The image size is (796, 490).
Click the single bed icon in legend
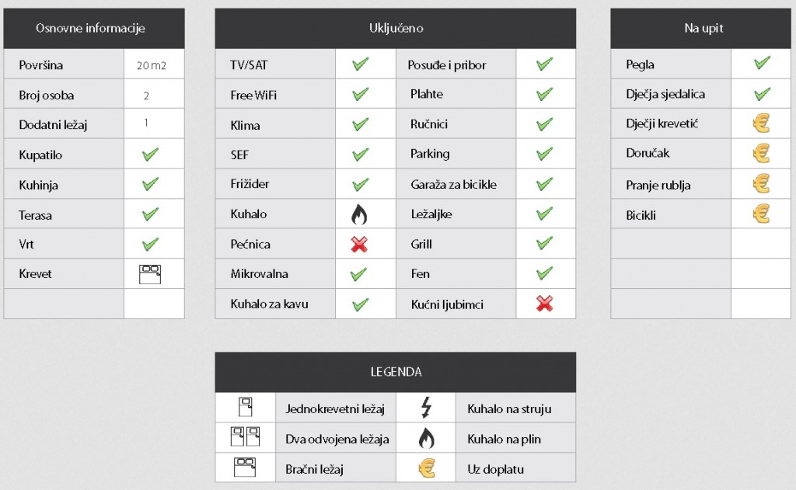tap(246, 408)
